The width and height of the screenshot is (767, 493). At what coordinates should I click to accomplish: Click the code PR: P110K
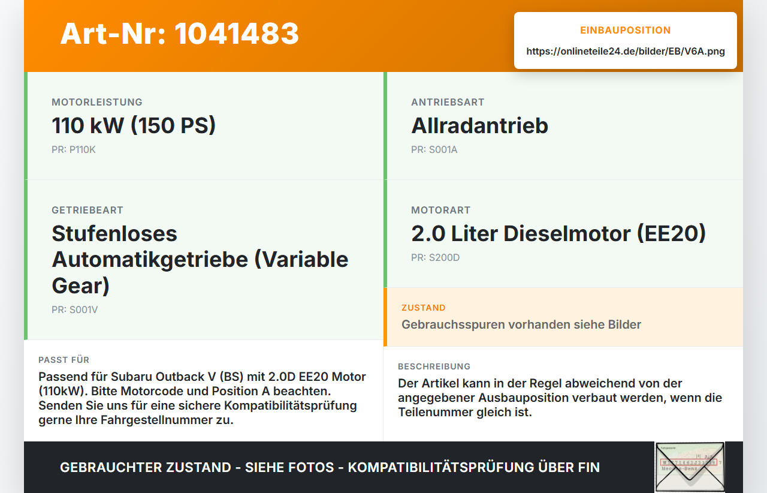tap(74, 149)
